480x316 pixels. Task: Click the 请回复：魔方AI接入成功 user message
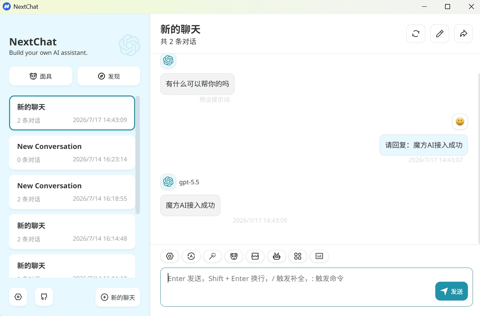pos(424,145)
